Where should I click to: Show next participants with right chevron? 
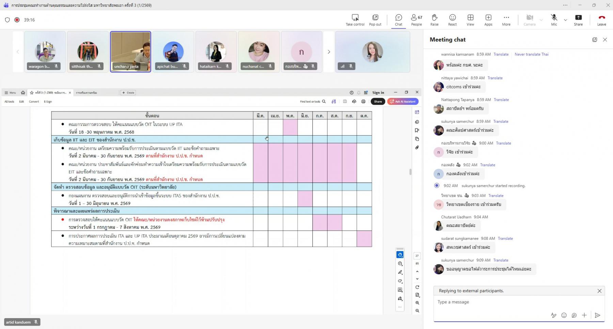click(329, 52)
